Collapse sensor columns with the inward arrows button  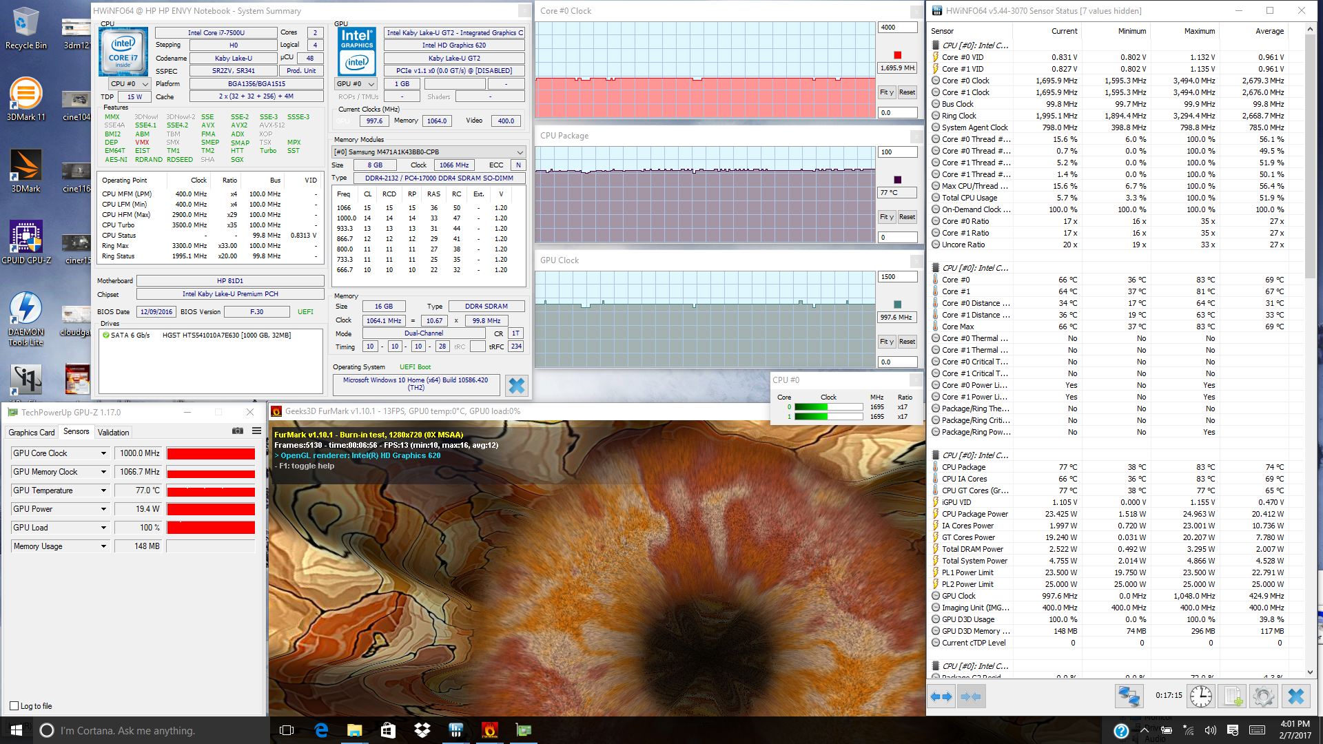(x=971, y=696)
